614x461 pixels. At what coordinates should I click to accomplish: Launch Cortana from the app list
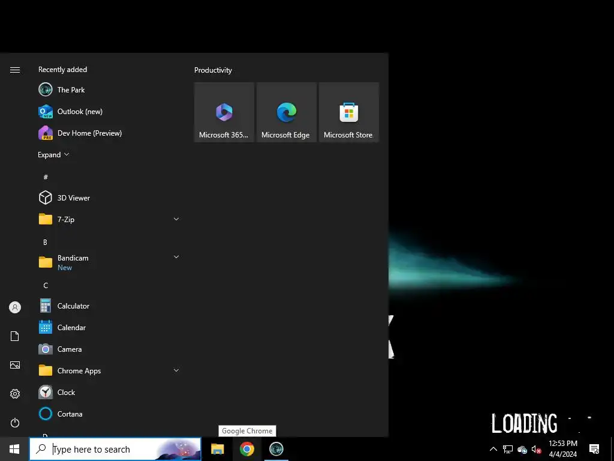[110, 414]
